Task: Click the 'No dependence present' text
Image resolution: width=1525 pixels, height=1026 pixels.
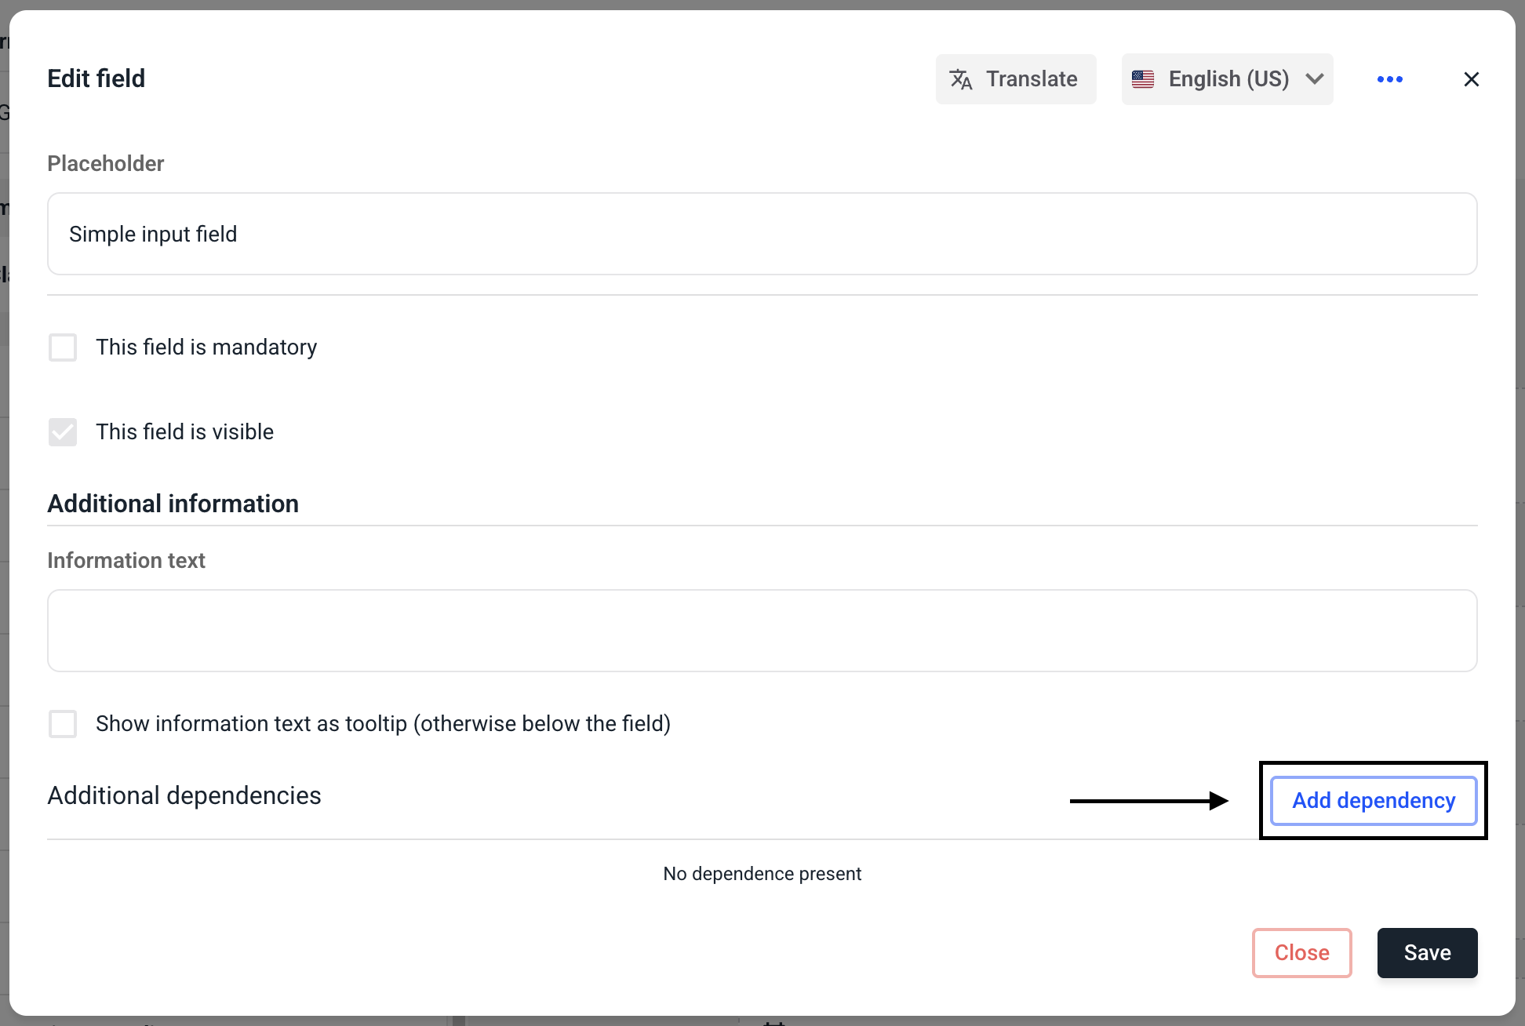Action: click(x=762, y=873)
